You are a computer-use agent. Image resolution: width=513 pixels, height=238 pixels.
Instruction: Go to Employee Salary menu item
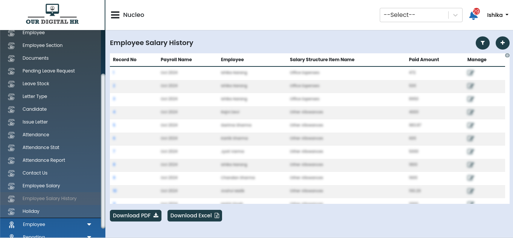41,186
